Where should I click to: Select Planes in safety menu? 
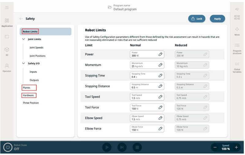pyautogui.click(x=27, y=88)
